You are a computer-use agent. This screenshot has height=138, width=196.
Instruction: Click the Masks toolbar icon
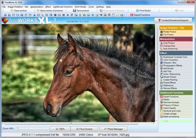(x=97, y=15)
